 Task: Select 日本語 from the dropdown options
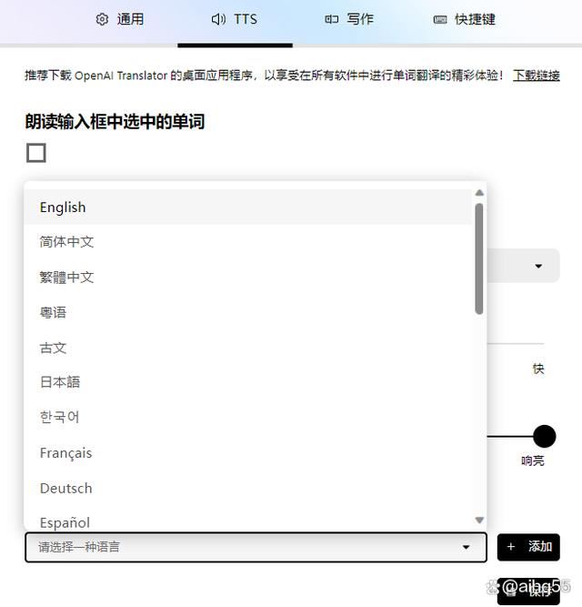(247, 382)
